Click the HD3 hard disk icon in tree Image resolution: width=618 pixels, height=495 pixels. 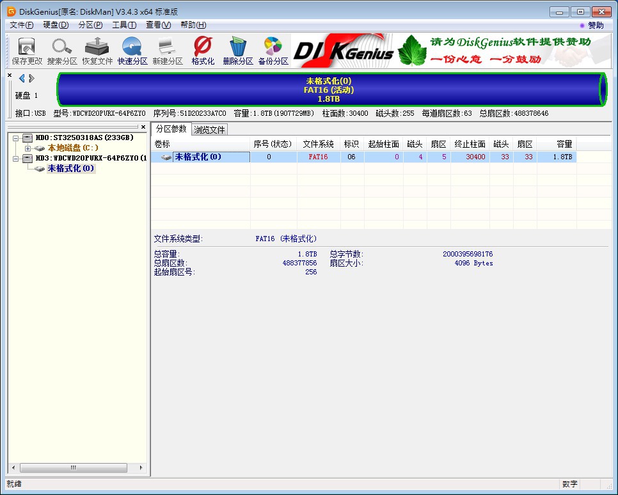[x=28, y=159]
